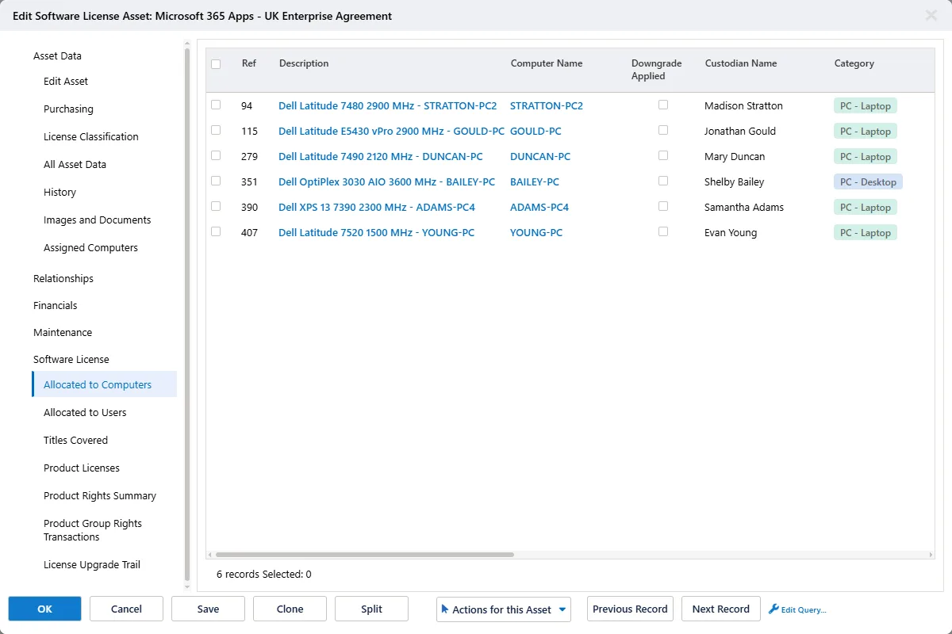Toggle Downgrade Applied for ADAMS-PC4
The width and height of the screenshot is (952, 634).
(x=663, y=206)
